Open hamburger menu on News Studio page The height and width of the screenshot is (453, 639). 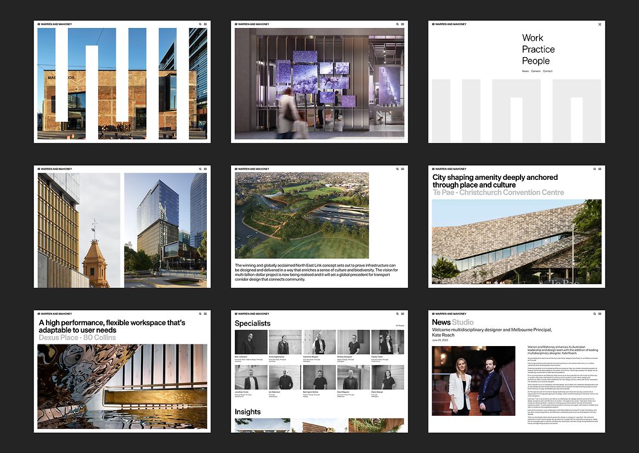[600, 314]
